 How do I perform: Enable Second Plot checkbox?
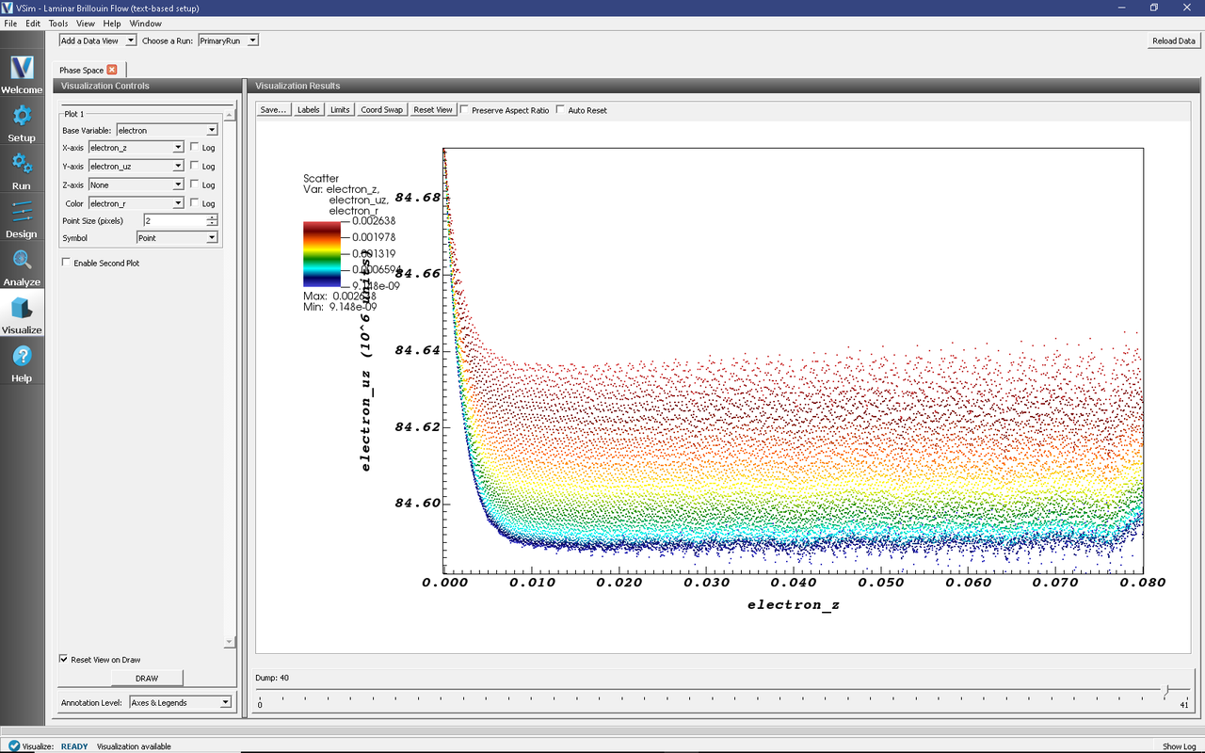(x=65, y=264)
